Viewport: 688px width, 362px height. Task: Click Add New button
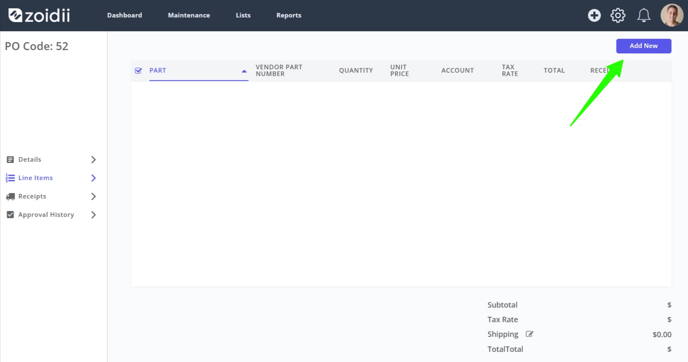[644, 46]
